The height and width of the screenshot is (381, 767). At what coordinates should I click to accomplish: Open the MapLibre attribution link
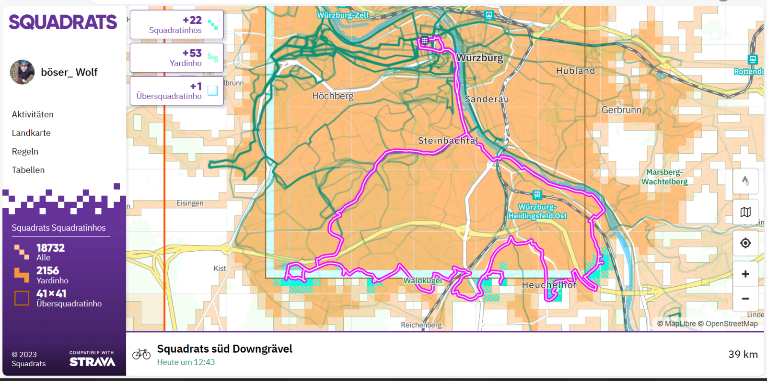click(x=676, y=324)
